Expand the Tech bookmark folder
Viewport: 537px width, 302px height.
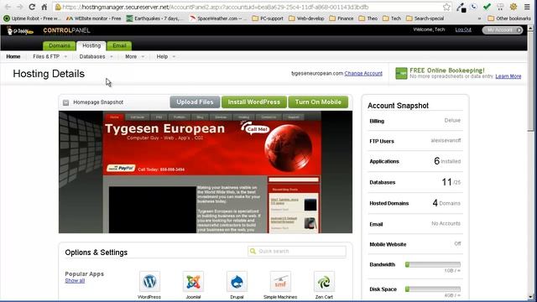[392, 18]
